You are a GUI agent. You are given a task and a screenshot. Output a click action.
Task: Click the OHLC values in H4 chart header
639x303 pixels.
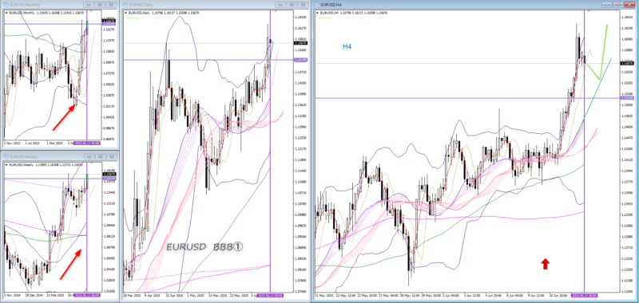(364, 13)
